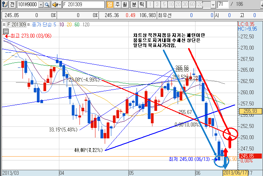This screenshot has height=176, width=263.
Task: Switch to 분 (minute) chart tab
Action: pyautogui.click(x=134, y=5)
